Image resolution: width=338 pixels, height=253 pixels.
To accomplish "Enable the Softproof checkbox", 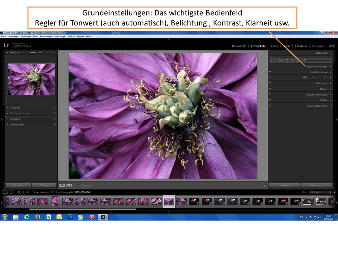I will coord(78,185).
